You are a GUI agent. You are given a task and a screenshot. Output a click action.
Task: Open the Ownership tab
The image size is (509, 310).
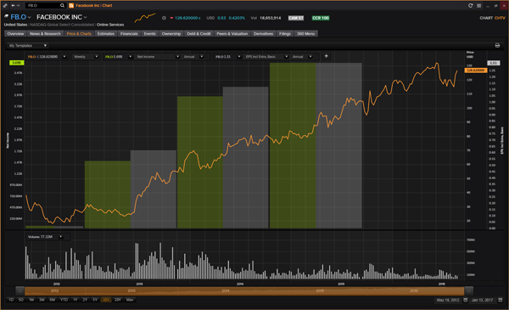point(171,33)
